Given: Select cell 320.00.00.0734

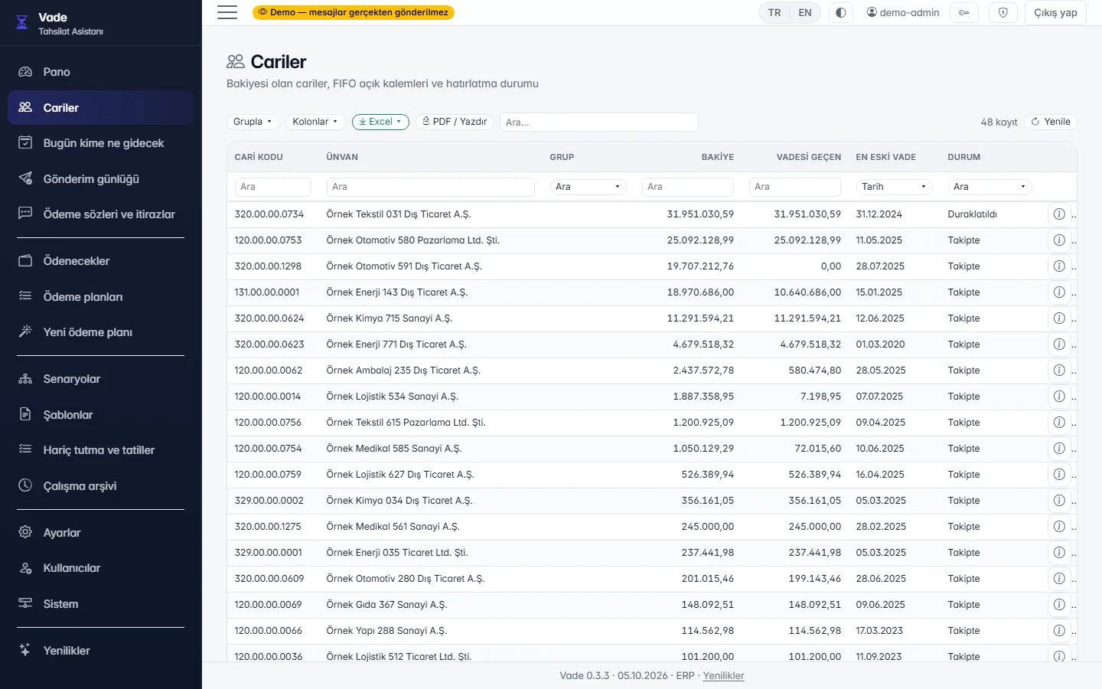Looking at the screenshot, I should point(269,214).
